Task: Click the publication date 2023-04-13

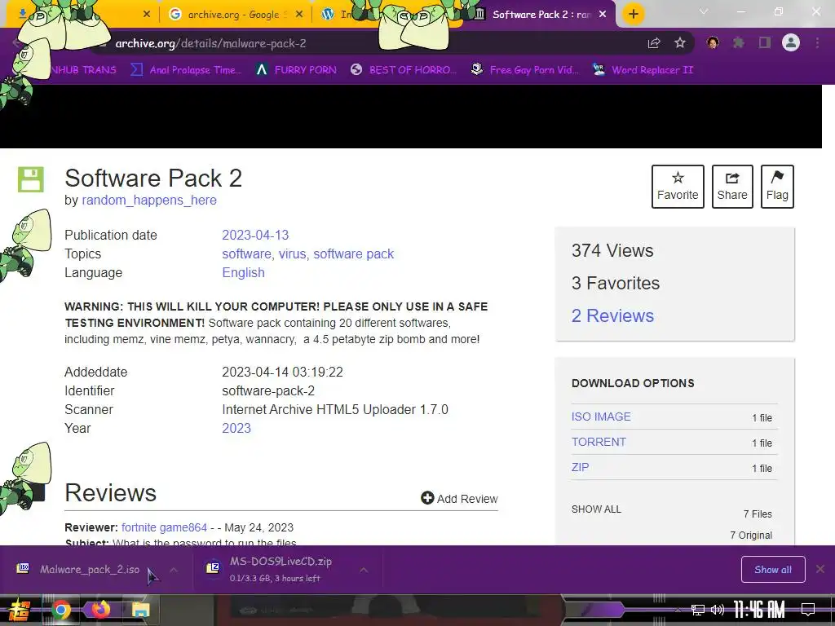Action: [x=255, y=235]
